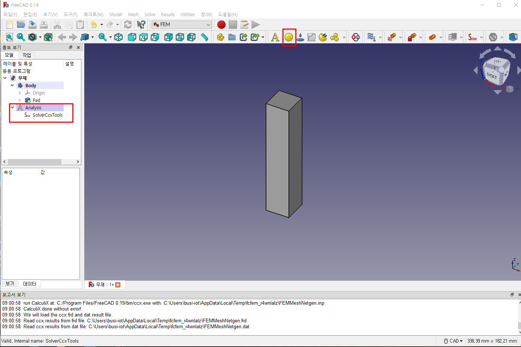
Task: Open material editor with three-spheres icon
Action: click(x=334, y=37)
